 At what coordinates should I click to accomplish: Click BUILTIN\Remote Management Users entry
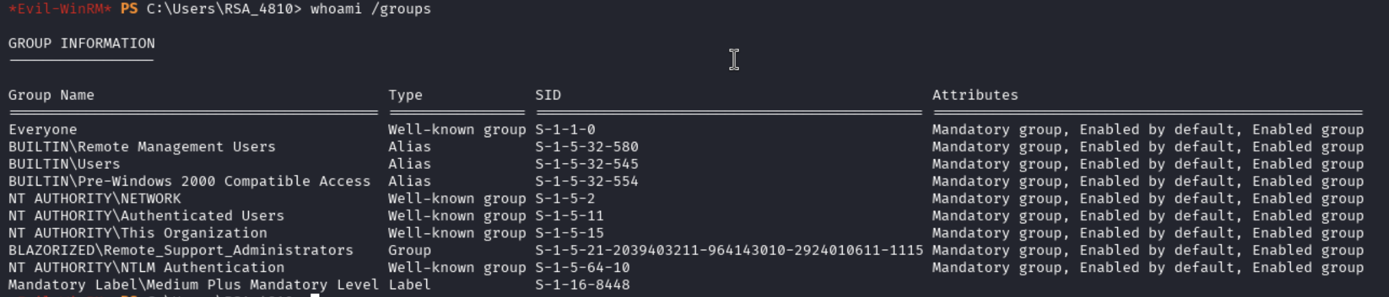click(142, 147)
